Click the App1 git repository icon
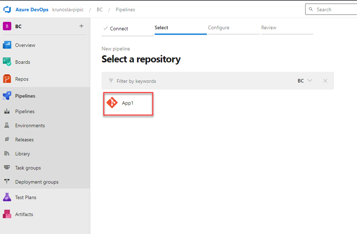 click(112, 103)
